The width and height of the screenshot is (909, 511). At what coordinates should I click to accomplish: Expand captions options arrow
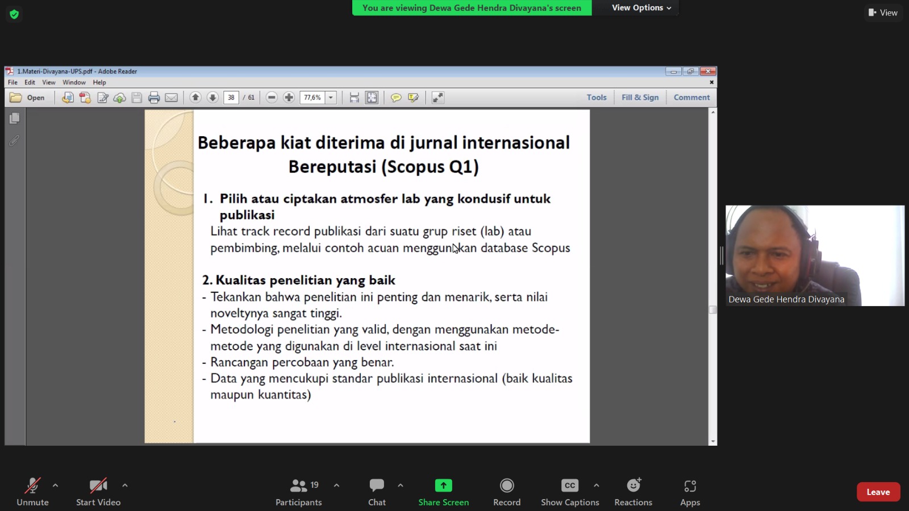coord(596,485)
